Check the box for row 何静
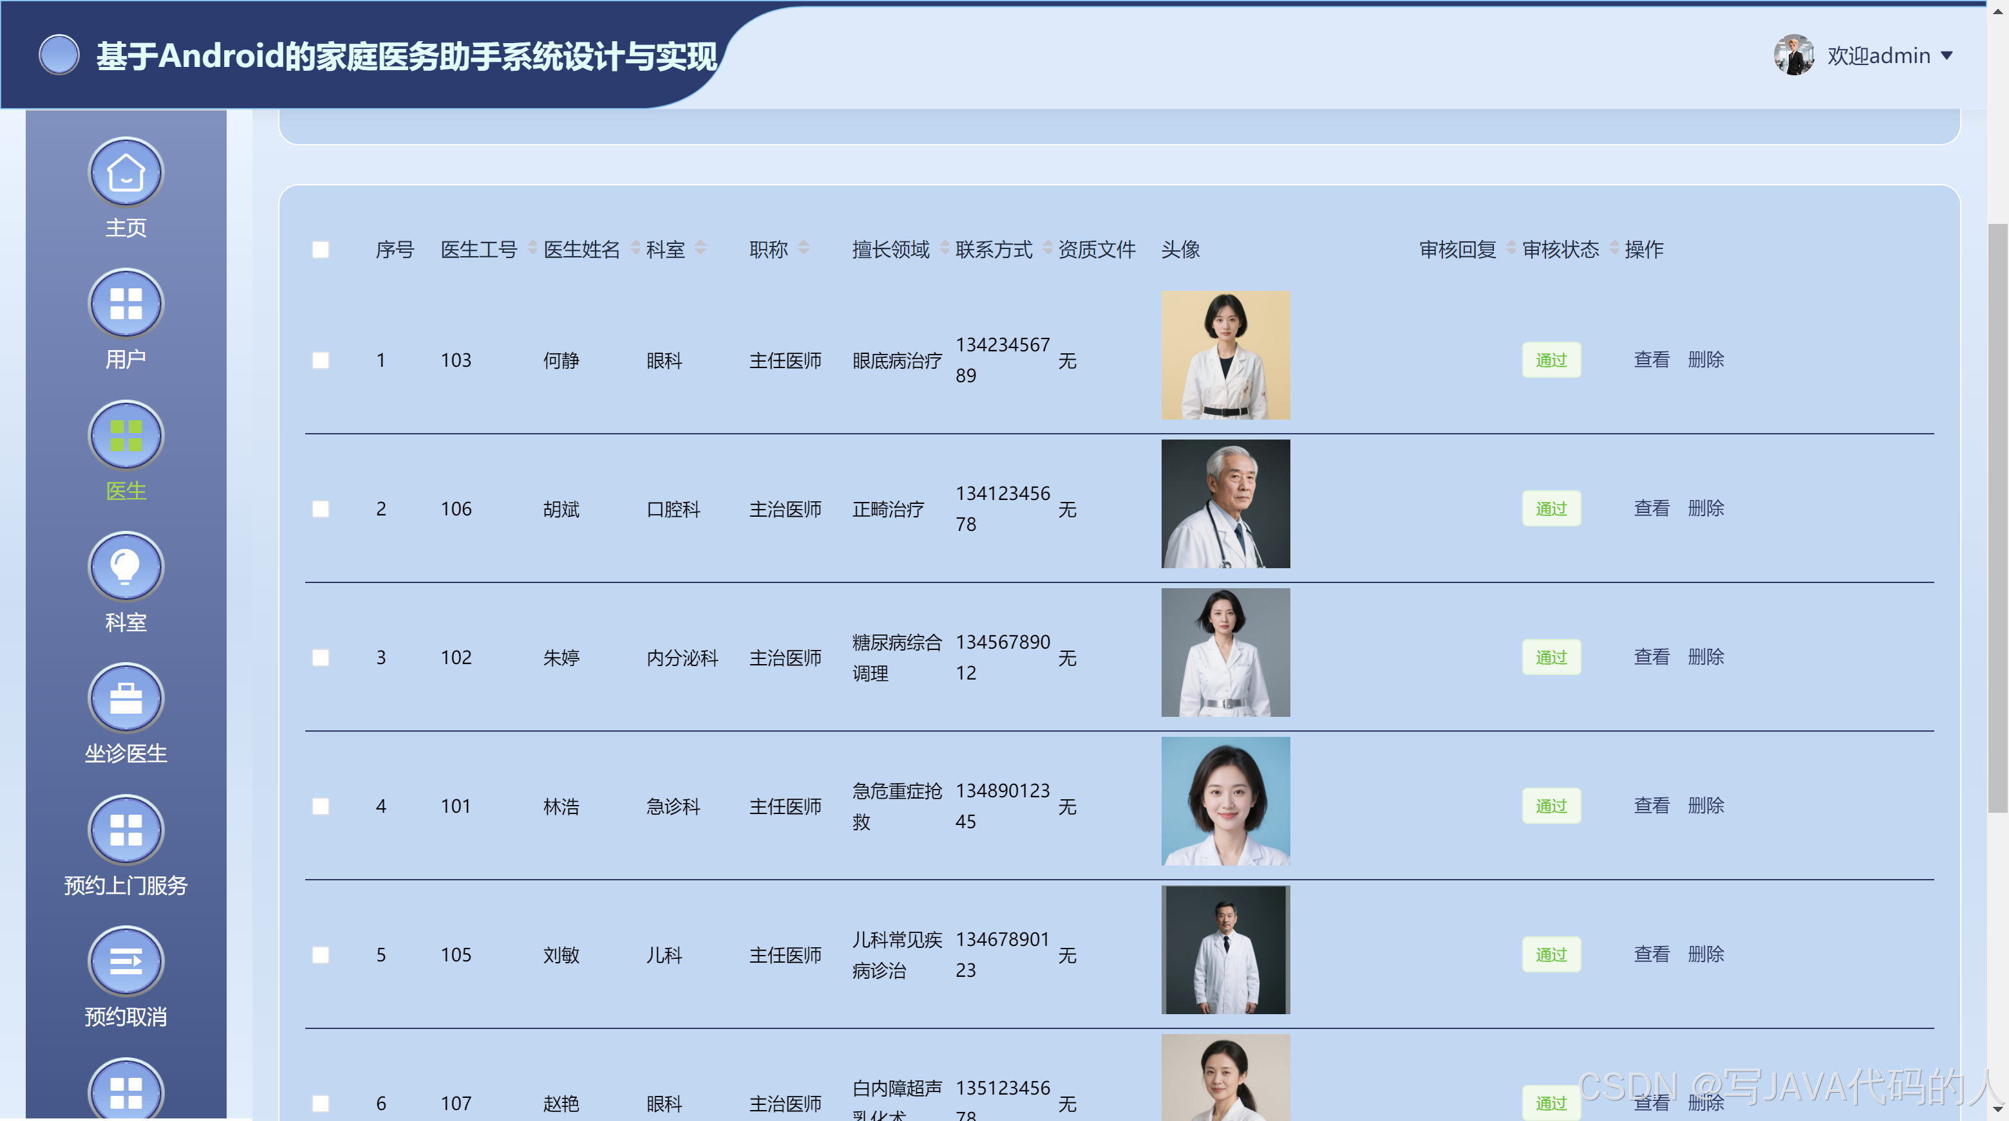The image size is (2009, 1121). [x=321, y=360]
